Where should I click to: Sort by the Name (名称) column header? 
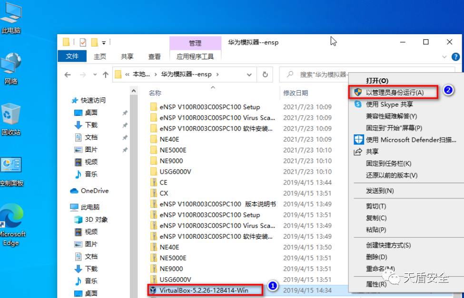coord(155,93)
